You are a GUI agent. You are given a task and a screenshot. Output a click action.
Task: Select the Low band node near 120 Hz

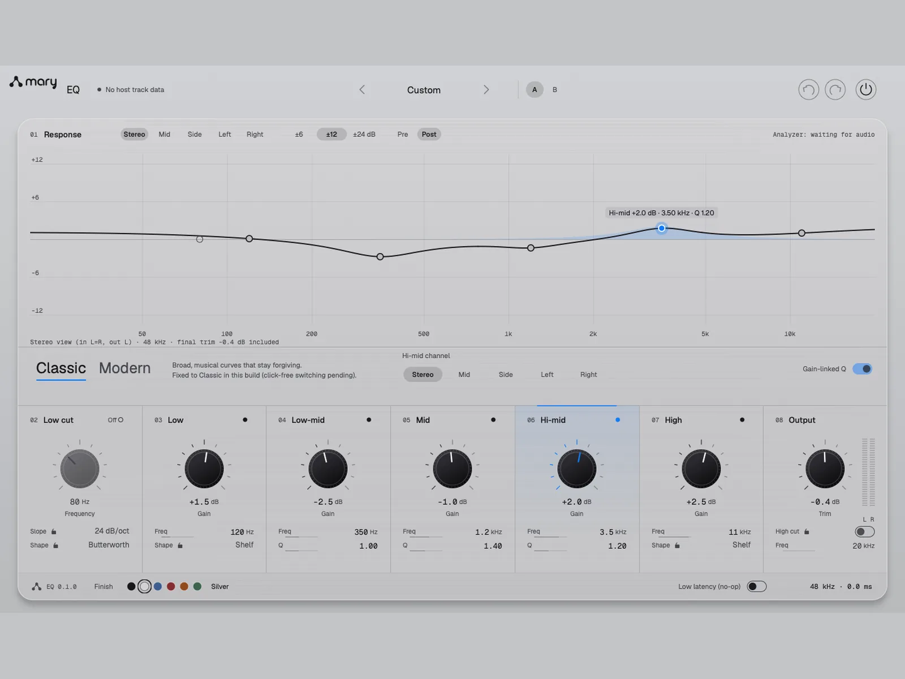coord(249,239)
